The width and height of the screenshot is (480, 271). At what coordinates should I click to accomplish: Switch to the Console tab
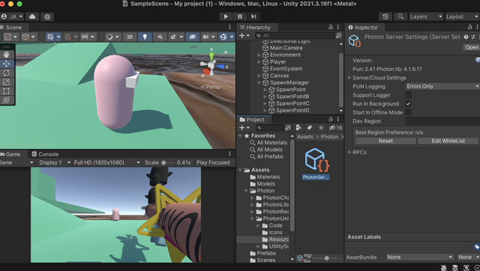[45, 154]
